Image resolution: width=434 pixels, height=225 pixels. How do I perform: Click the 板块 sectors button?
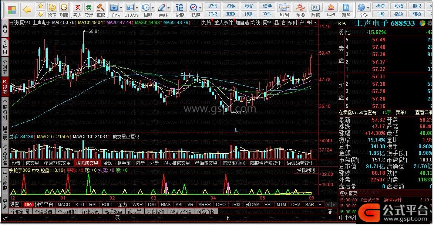pyautogui.click(x=381, y=6)
